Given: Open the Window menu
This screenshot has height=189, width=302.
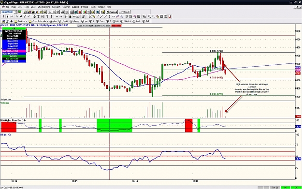Looking at the screenshot, I should click(101, 7).
